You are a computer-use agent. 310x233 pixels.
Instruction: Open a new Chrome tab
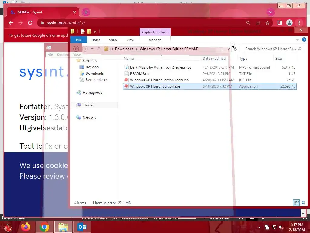pos(86,12)
